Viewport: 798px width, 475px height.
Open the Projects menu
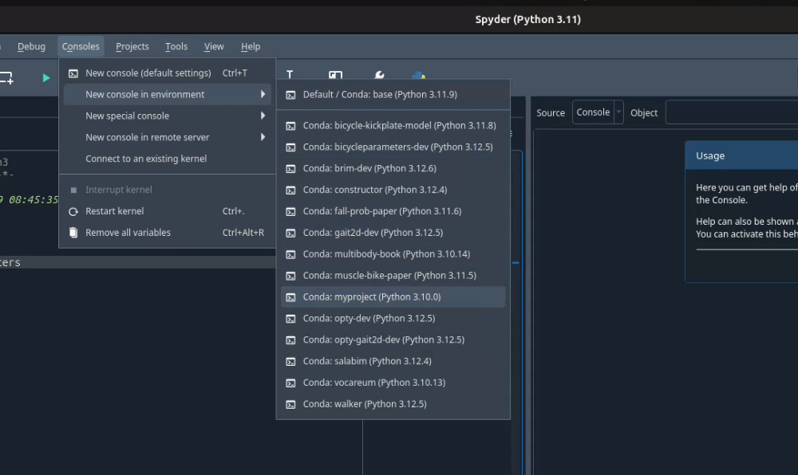click(132, 46)
